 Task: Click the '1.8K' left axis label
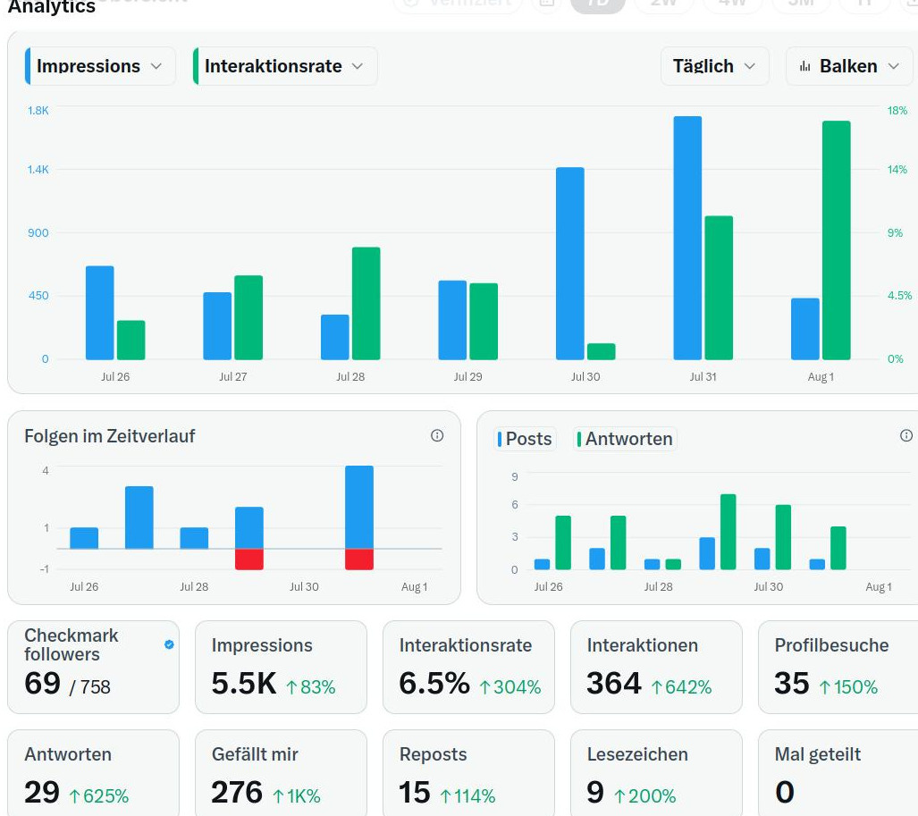click(x=38, y=111)
